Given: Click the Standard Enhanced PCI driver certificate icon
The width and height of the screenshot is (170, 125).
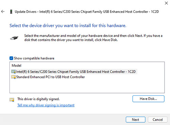Looking at the screenshot, I should tap(14, 77).
